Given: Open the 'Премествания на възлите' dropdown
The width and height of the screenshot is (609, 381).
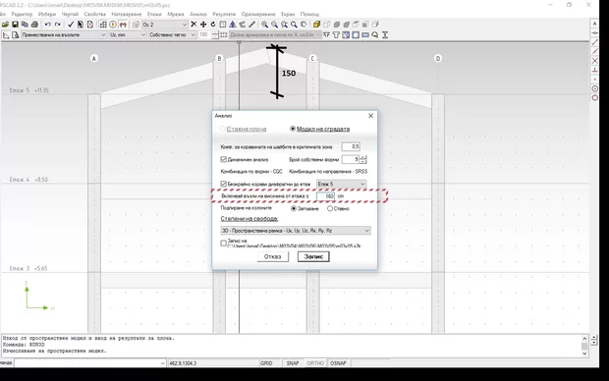Looking at the screenshot, I should 64,35.
